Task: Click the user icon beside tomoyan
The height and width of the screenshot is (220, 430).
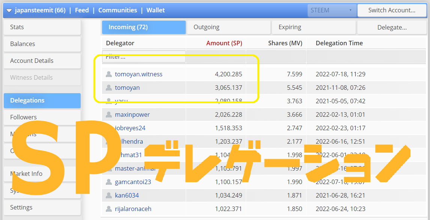Action: pyautogui.click(x=109, y=88)
